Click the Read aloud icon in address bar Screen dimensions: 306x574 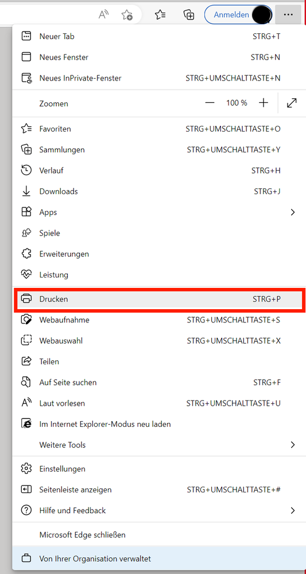[104, 14]
